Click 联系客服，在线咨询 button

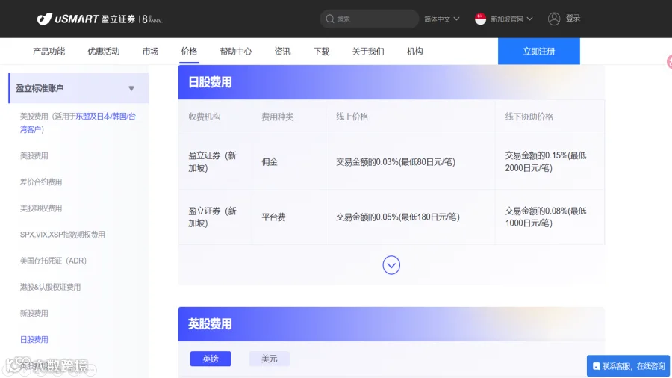(x=628, y=366)
